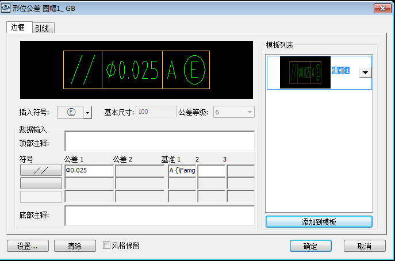Click the 添加到模板 button
395x261 pixels.
(319, 222)
